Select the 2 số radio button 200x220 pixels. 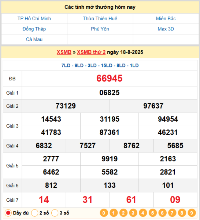tap(34, 213)
